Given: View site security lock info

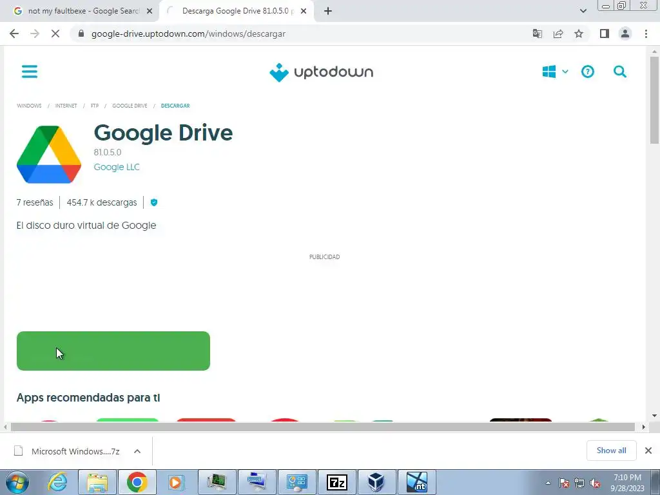Looking at the screenshot, I should click(81, 34).
